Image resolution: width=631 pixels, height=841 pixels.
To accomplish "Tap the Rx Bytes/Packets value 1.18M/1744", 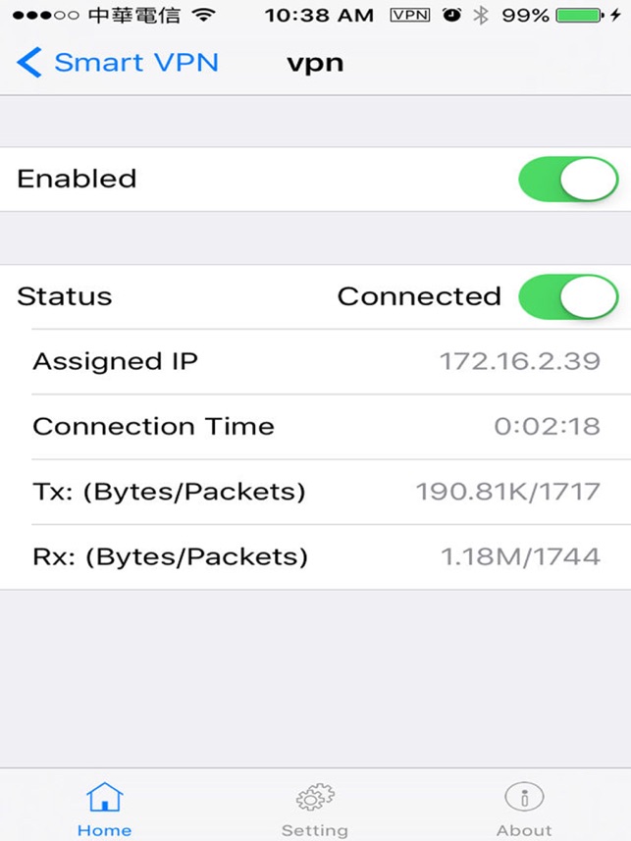I will pos(520,556).
